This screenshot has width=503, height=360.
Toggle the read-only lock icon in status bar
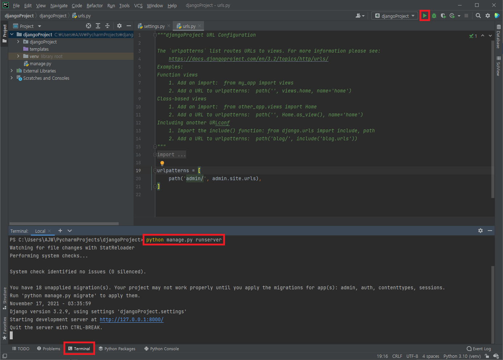pyautogui.click(x=487, y=356)
